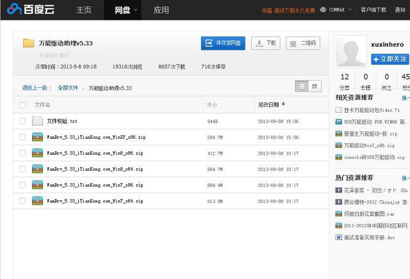Click xuxinhero profile avatar
Screen dimensions: 410x279
click(x=350, y=51)
